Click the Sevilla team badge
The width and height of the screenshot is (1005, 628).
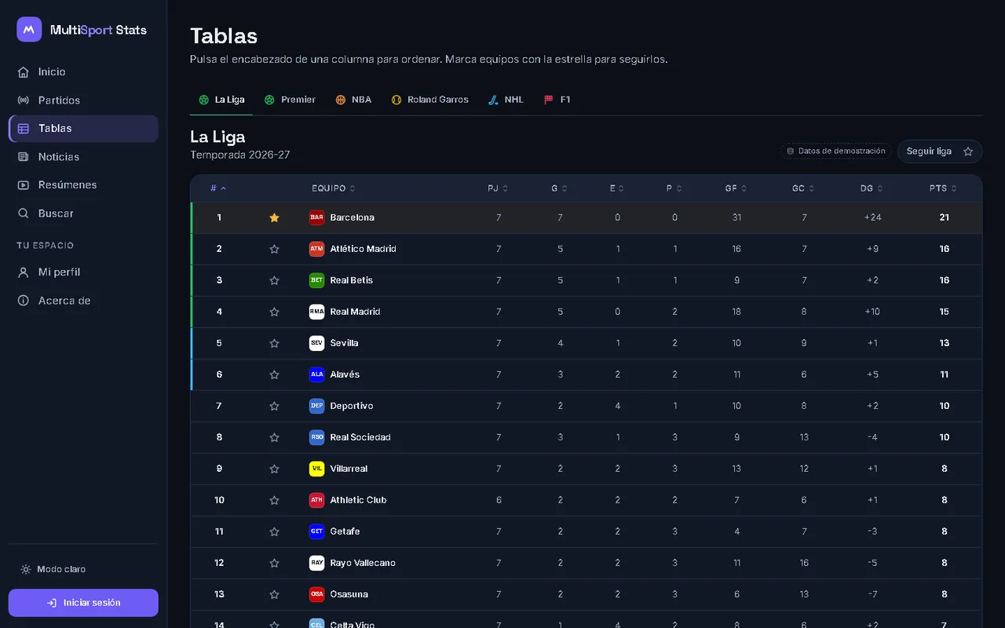(x=316, y=343)
